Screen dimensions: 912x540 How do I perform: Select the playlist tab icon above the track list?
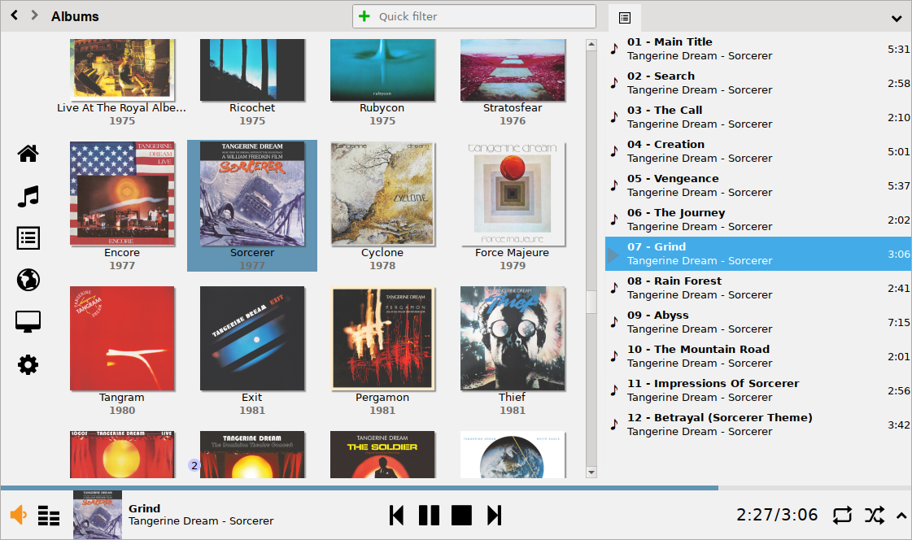[625, 18]
